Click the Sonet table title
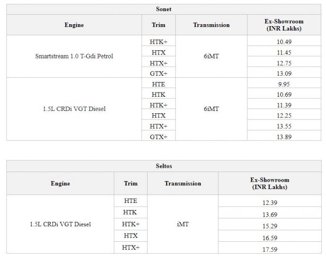This screenshot has height=256, width=326. pos(164,9)
